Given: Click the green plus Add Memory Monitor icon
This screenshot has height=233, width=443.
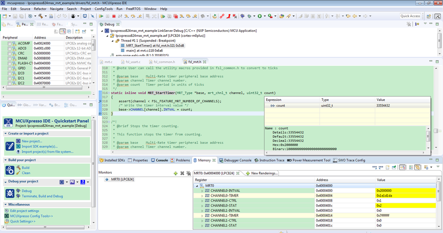Looking at the screenshot, I should (176, 173).
